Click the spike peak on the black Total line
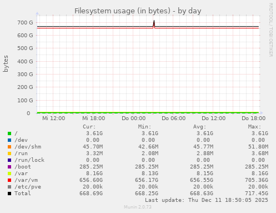The width and height of the screenshot is (276, 213). click(154, 21)
